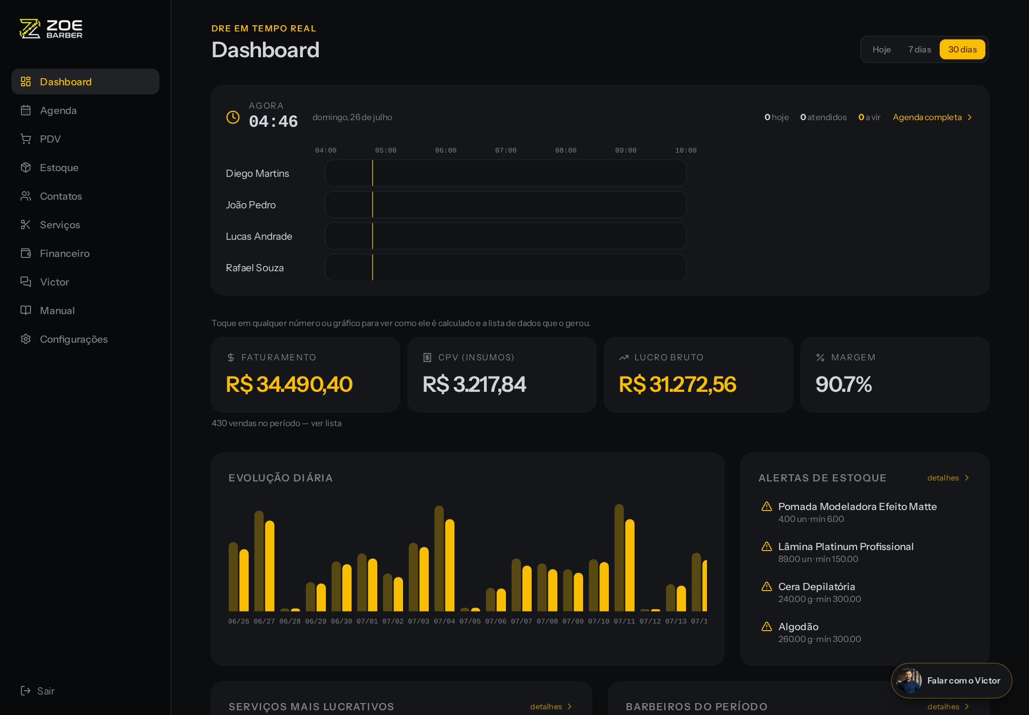Image resolution: width=1029 pixels, height=715 pixels.
Task: Expand Alertas de Estoque detalhes chevron
Action: [x=967, y=478]
